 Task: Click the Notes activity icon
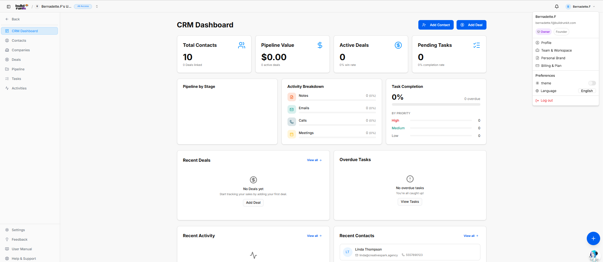click(x=292, y=97)
